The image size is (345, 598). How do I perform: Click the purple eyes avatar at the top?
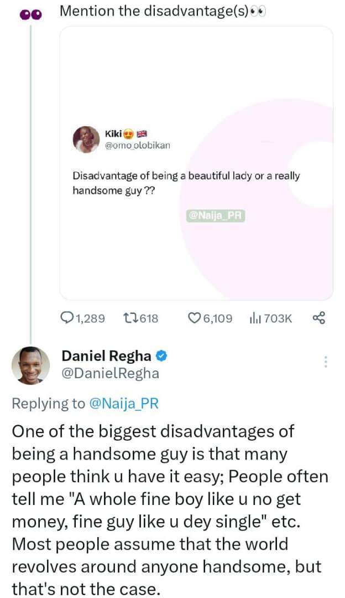pos(30,14)
